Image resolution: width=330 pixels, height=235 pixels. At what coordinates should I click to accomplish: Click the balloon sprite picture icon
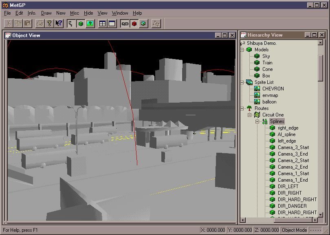click(x=257, y=102)
